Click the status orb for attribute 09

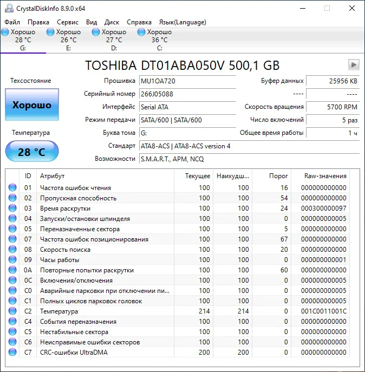tap(12, 259)
